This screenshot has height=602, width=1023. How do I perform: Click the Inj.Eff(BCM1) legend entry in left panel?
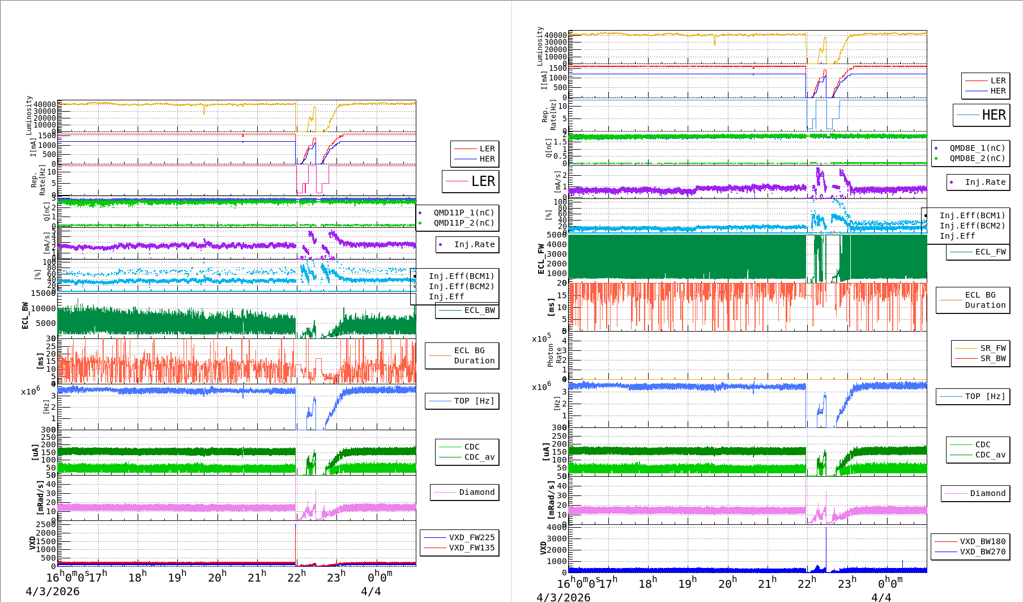[x=461, y=276]
